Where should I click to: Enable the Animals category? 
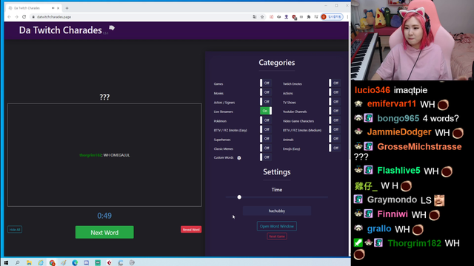[335, 139]
